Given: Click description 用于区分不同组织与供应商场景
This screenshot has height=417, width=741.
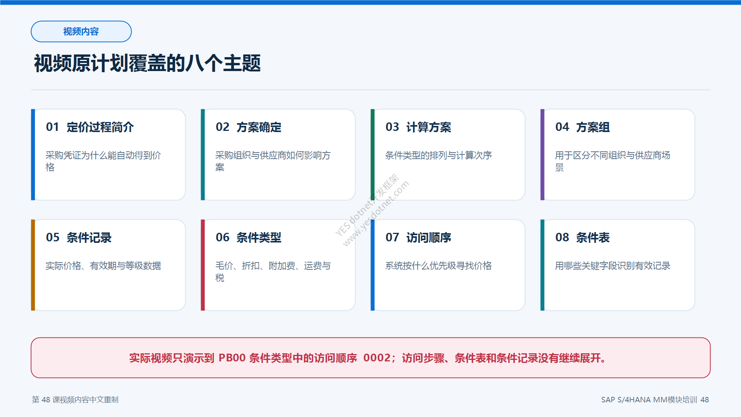Looking at the screenshot, I should point(612,161).
